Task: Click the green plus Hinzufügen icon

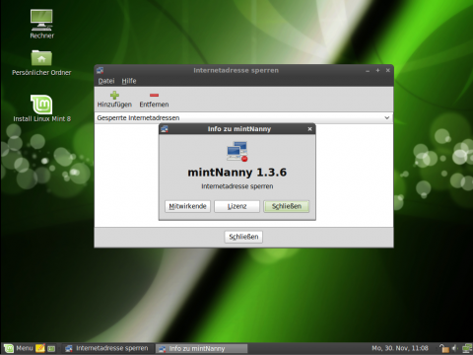Action: pyautogui.click(x=114, y=96)
